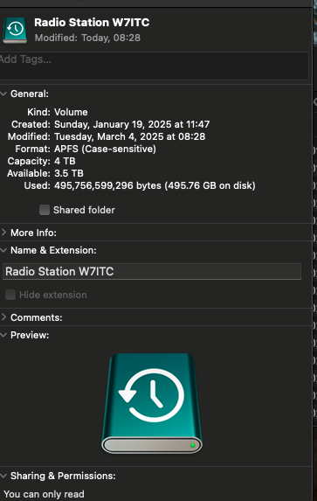Enable the Shared folder checkbox
The height and width of the screenshot is (501, 317).
[45, 210]
